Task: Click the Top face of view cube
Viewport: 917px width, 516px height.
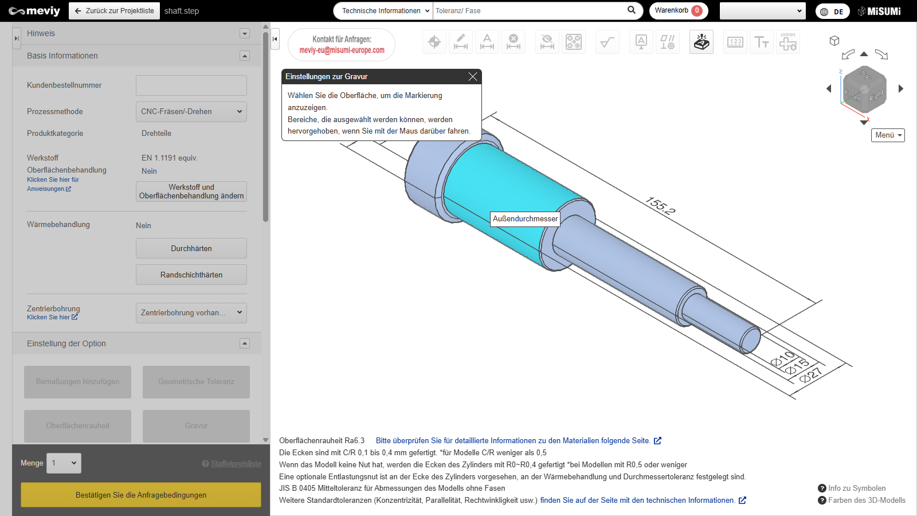Action: (865, 76)
